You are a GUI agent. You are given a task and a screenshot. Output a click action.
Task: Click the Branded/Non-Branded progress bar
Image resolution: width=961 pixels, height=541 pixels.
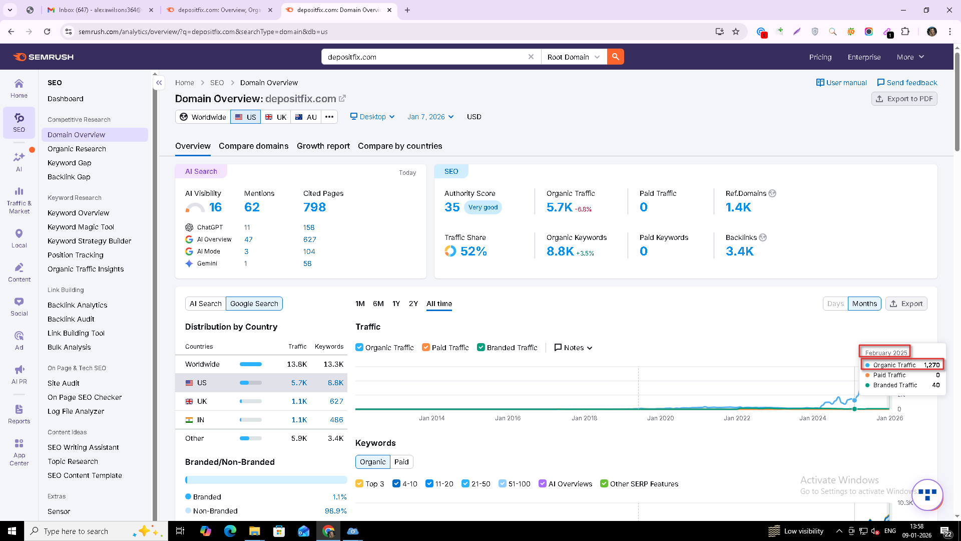[x=266, y=480]
